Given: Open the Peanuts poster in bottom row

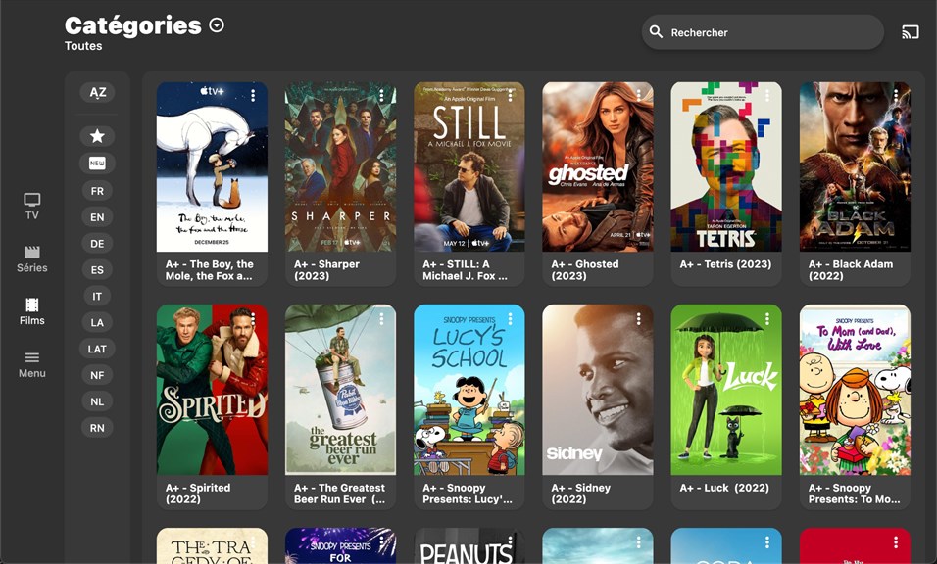Looking at the screenshot, I should (469, 545).
